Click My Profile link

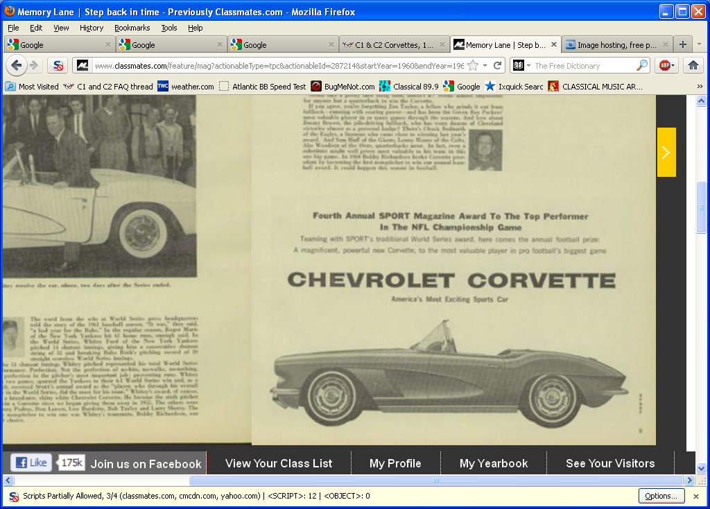pos(395,463)
